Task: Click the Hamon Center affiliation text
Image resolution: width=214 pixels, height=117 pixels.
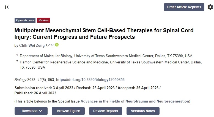Action: point(111,62)
